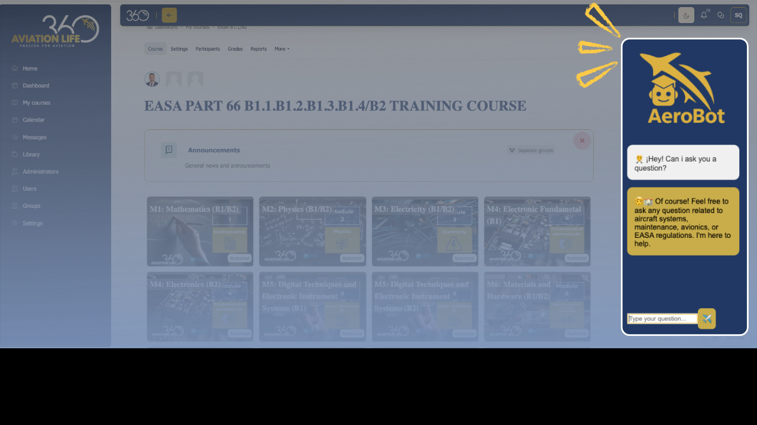Screen dimensions: 757x425
Task: Open Calendar from the sidebar
Action: coord(34,120)
